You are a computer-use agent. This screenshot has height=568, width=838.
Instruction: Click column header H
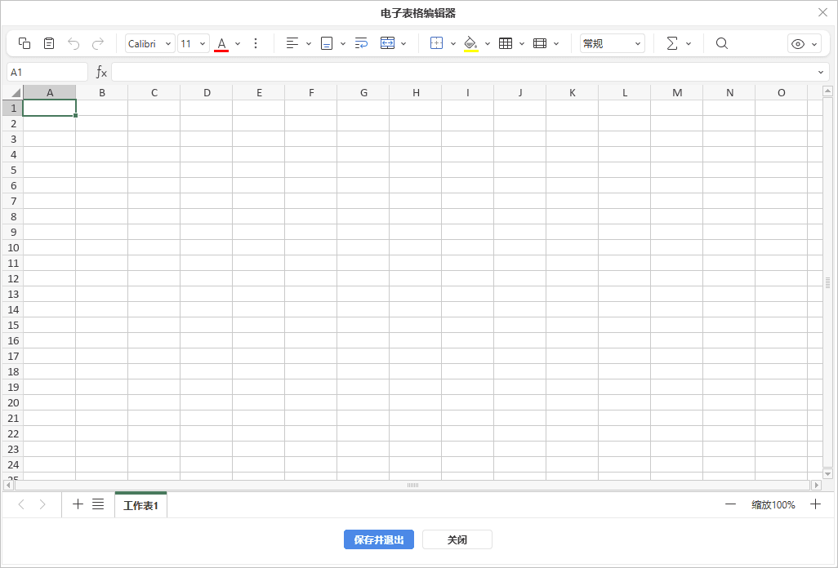416,92
